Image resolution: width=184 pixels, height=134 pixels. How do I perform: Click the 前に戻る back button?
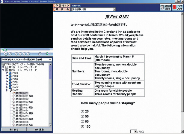point(14,129)
